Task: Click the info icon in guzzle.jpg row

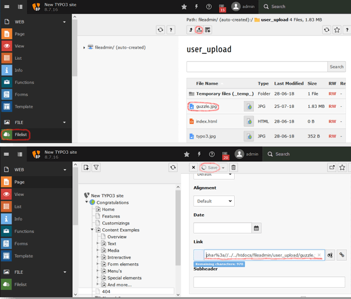Action: pos(249,107)
